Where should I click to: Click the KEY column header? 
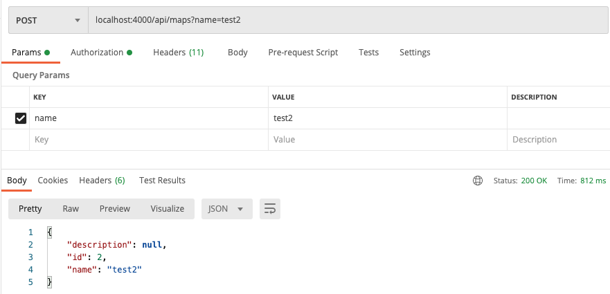[39, 98]
